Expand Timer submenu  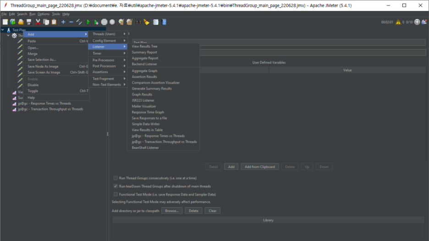[108, 53]
